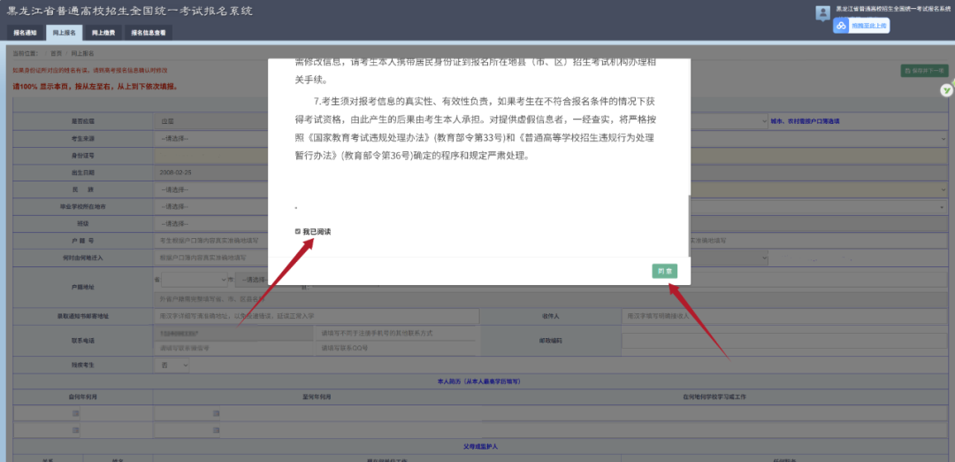Switch to the 网上缴费 tab

coord(103,33)
